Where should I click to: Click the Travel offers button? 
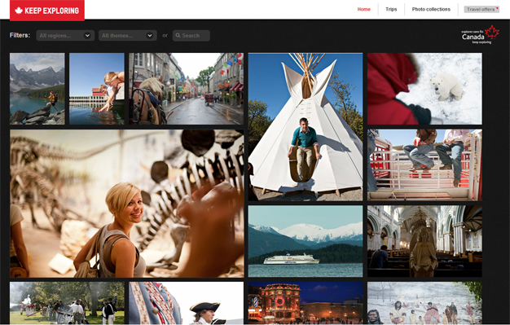[481, 9]
